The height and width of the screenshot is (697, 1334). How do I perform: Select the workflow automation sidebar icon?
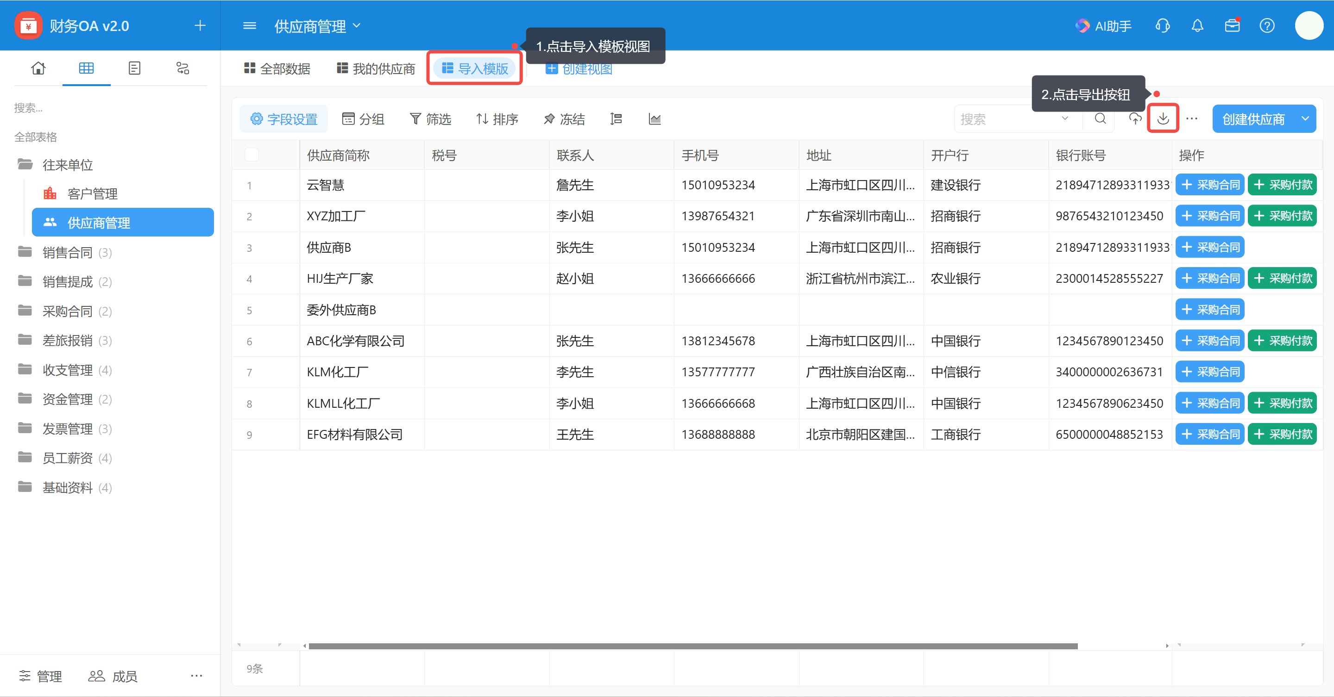coord(183,68)
